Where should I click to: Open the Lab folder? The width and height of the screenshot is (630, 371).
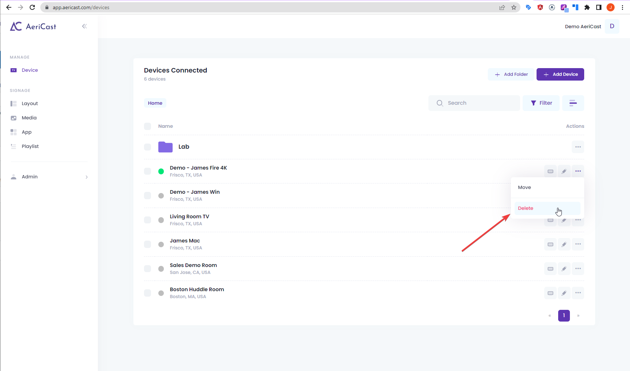point(174,147)
